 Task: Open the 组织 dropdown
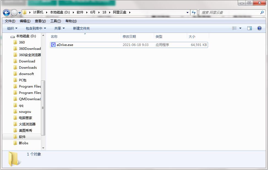[x=12, y=28]
